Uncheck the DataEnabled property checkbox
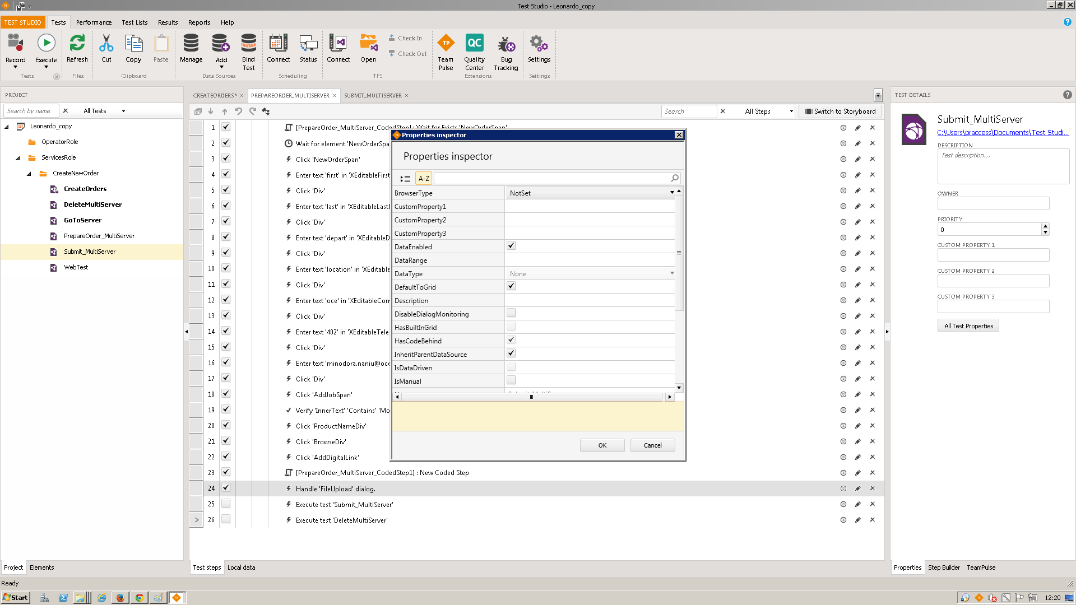1076x605 pixels. pyautogui.click(x=511, y=246)
